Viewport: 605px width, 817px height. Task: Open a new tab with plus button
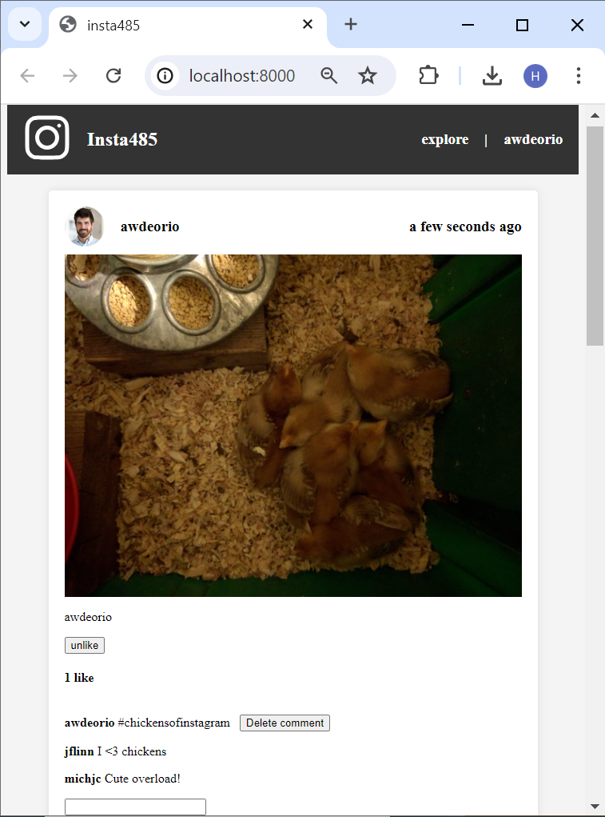[x=351, y=24]
